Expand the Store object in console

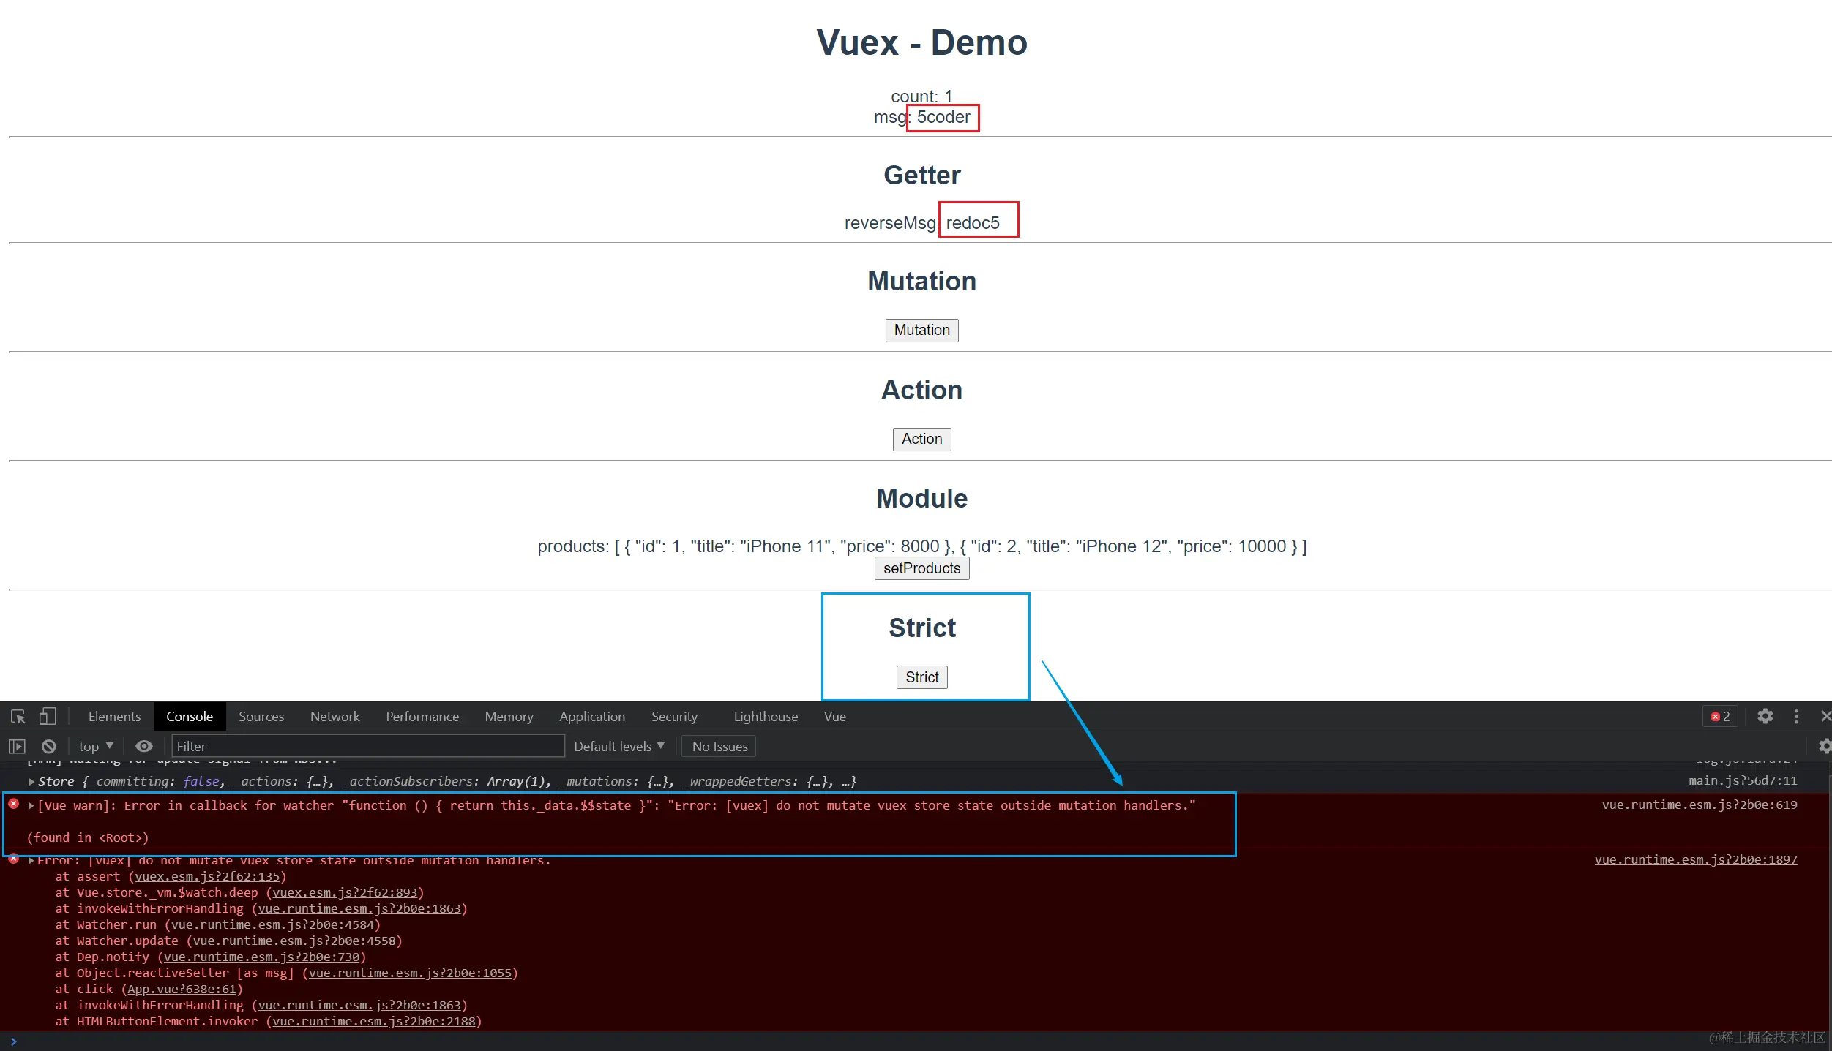coord(31,782)
